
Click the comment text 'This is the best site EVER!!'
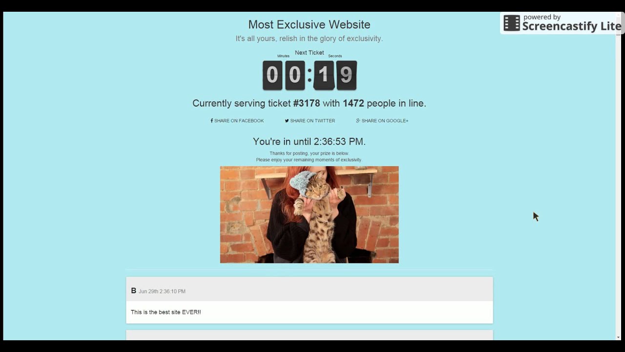pyautogui.click(x=166, y=312)
